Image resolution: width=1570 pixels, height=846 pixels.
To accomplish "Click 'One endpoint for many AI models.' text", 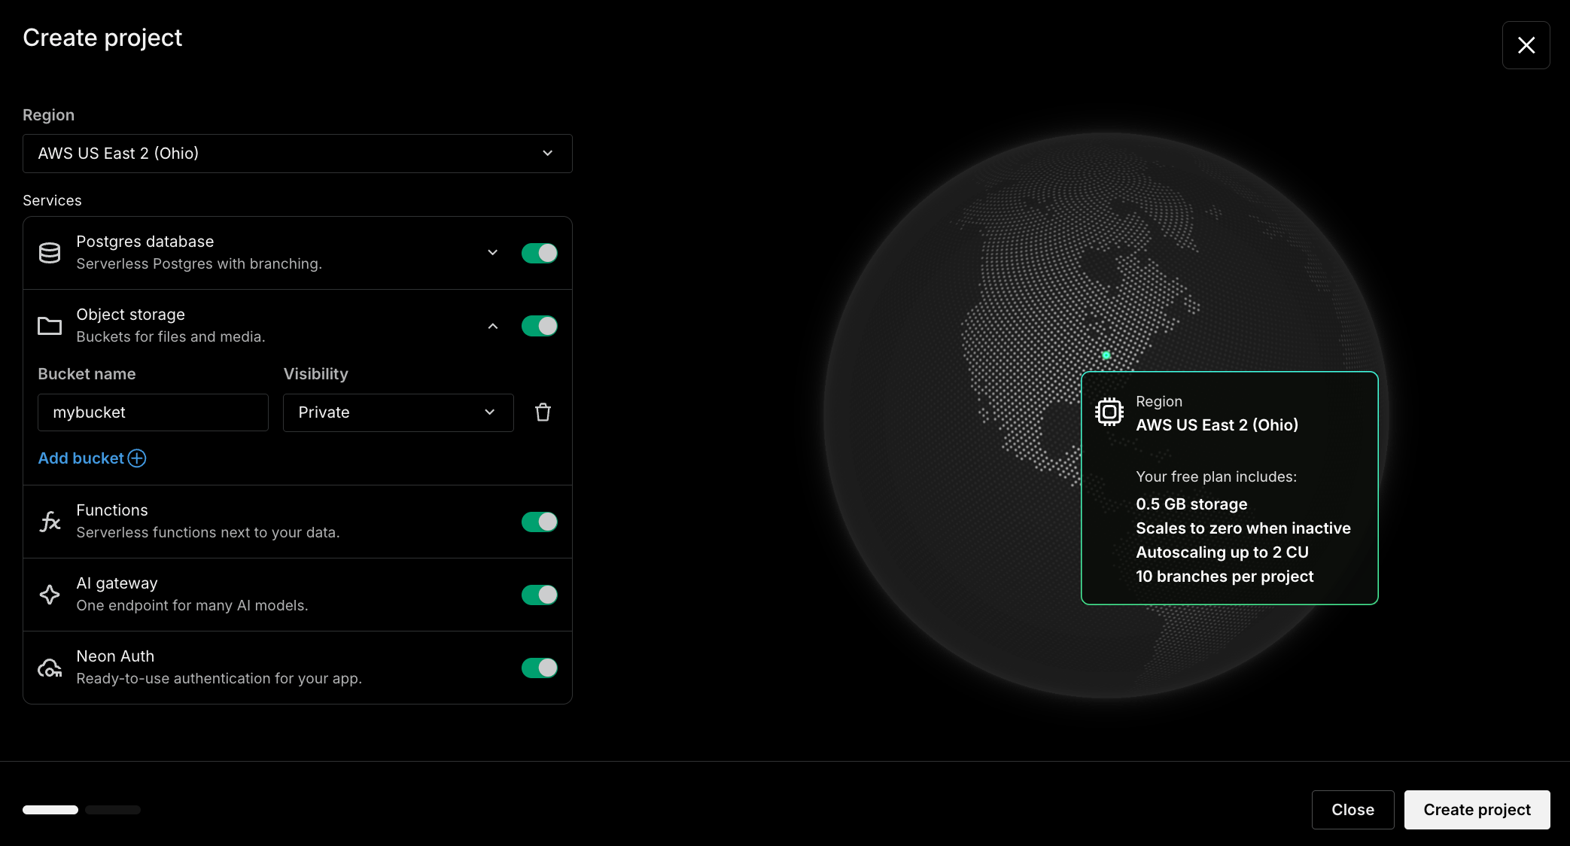I will point(192,605).
